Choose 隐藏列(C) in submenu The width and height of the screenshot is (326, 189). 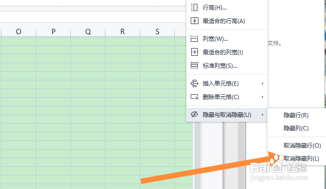[x=297, y=128]
